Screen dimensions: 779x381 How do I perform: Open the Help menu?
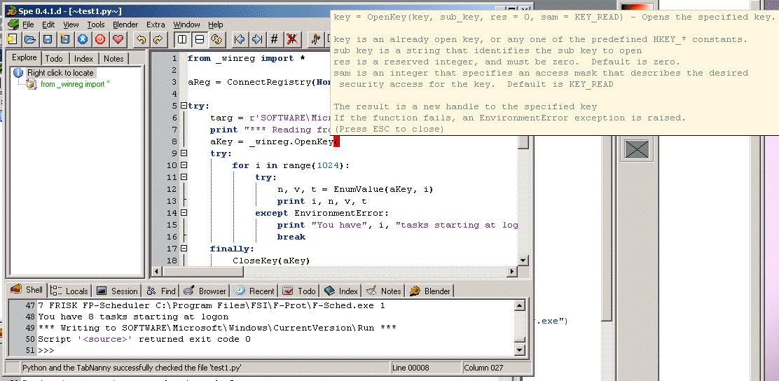[216, 25]
